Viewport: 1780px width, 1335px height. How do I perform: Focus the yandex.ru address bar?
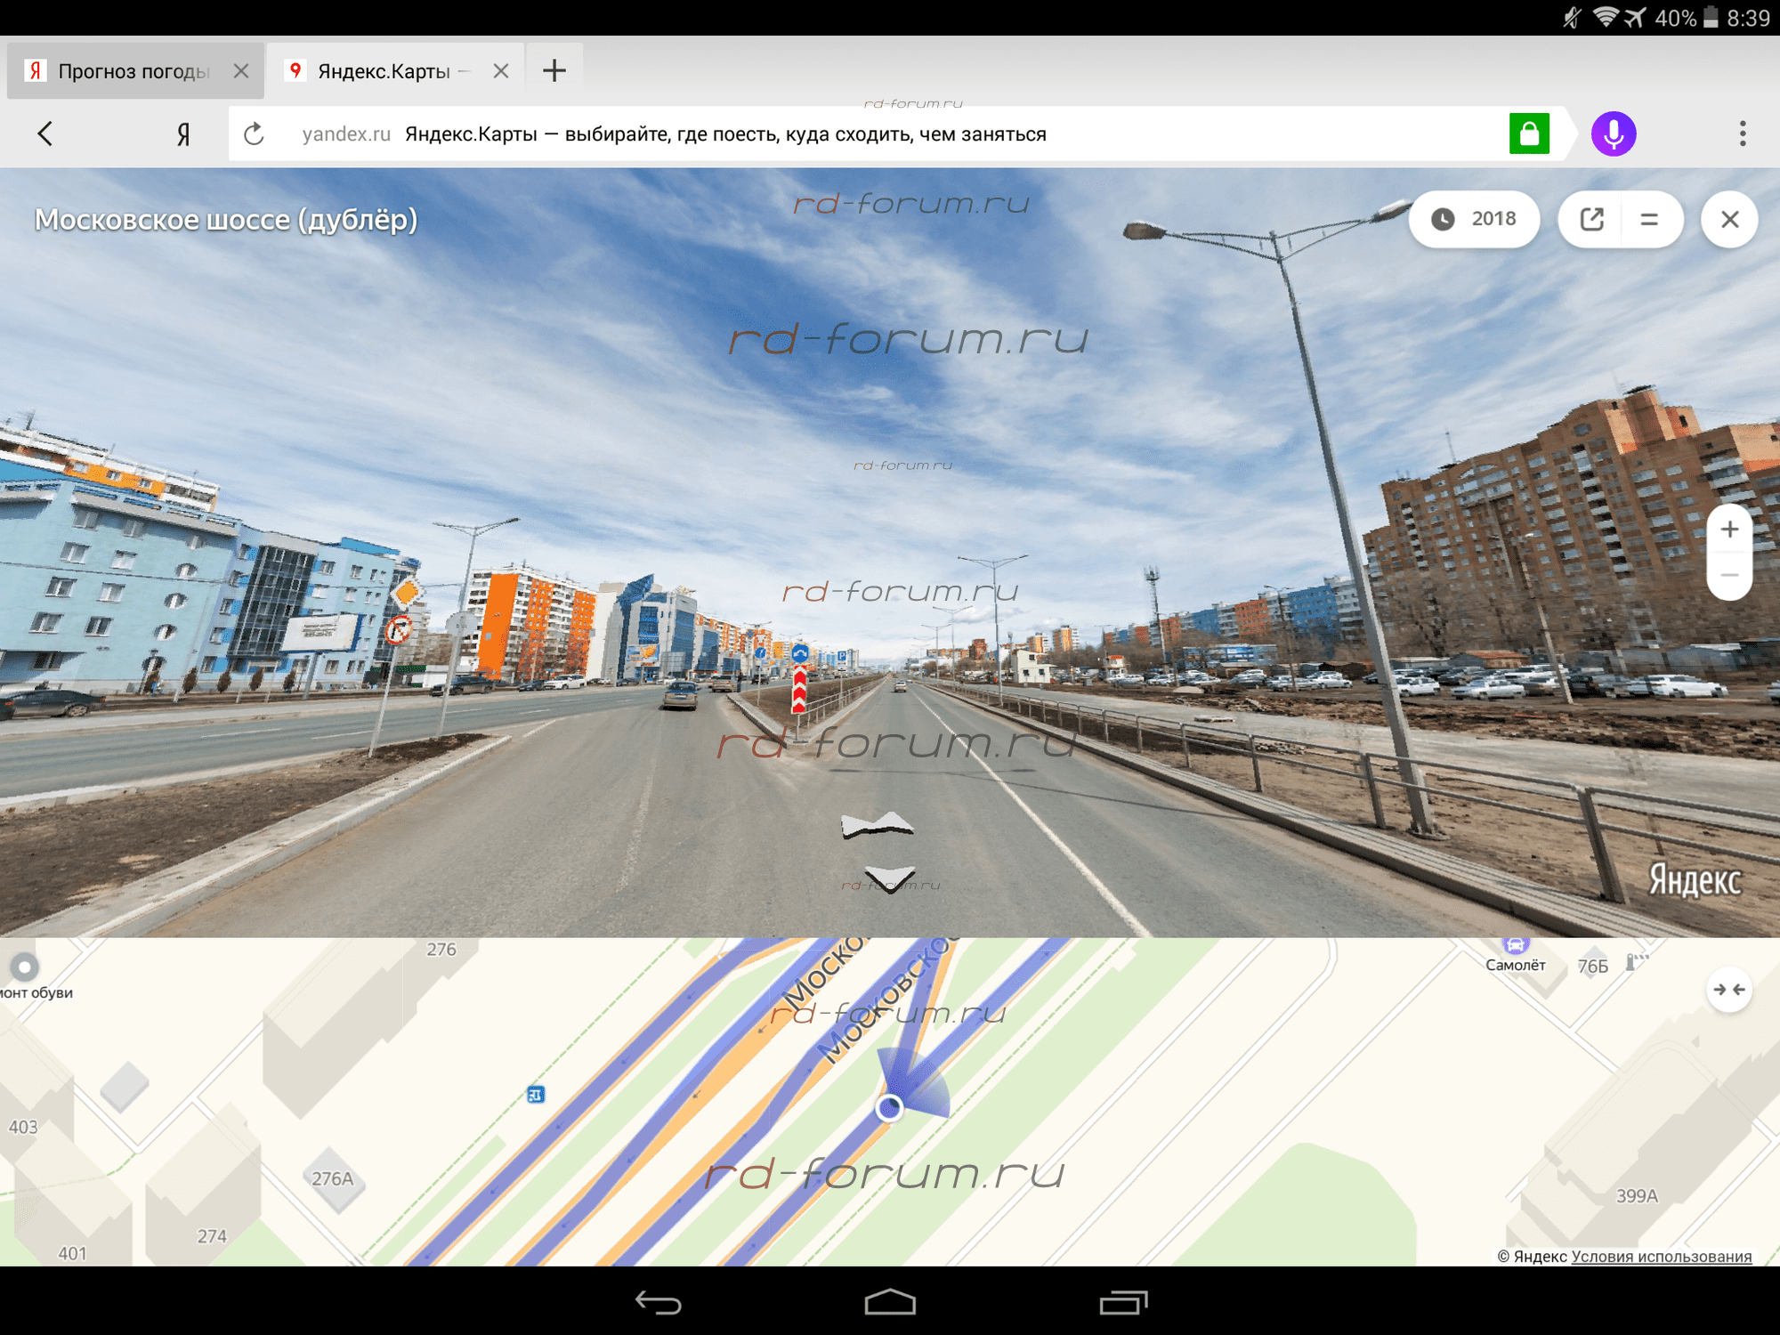[801, 134]
